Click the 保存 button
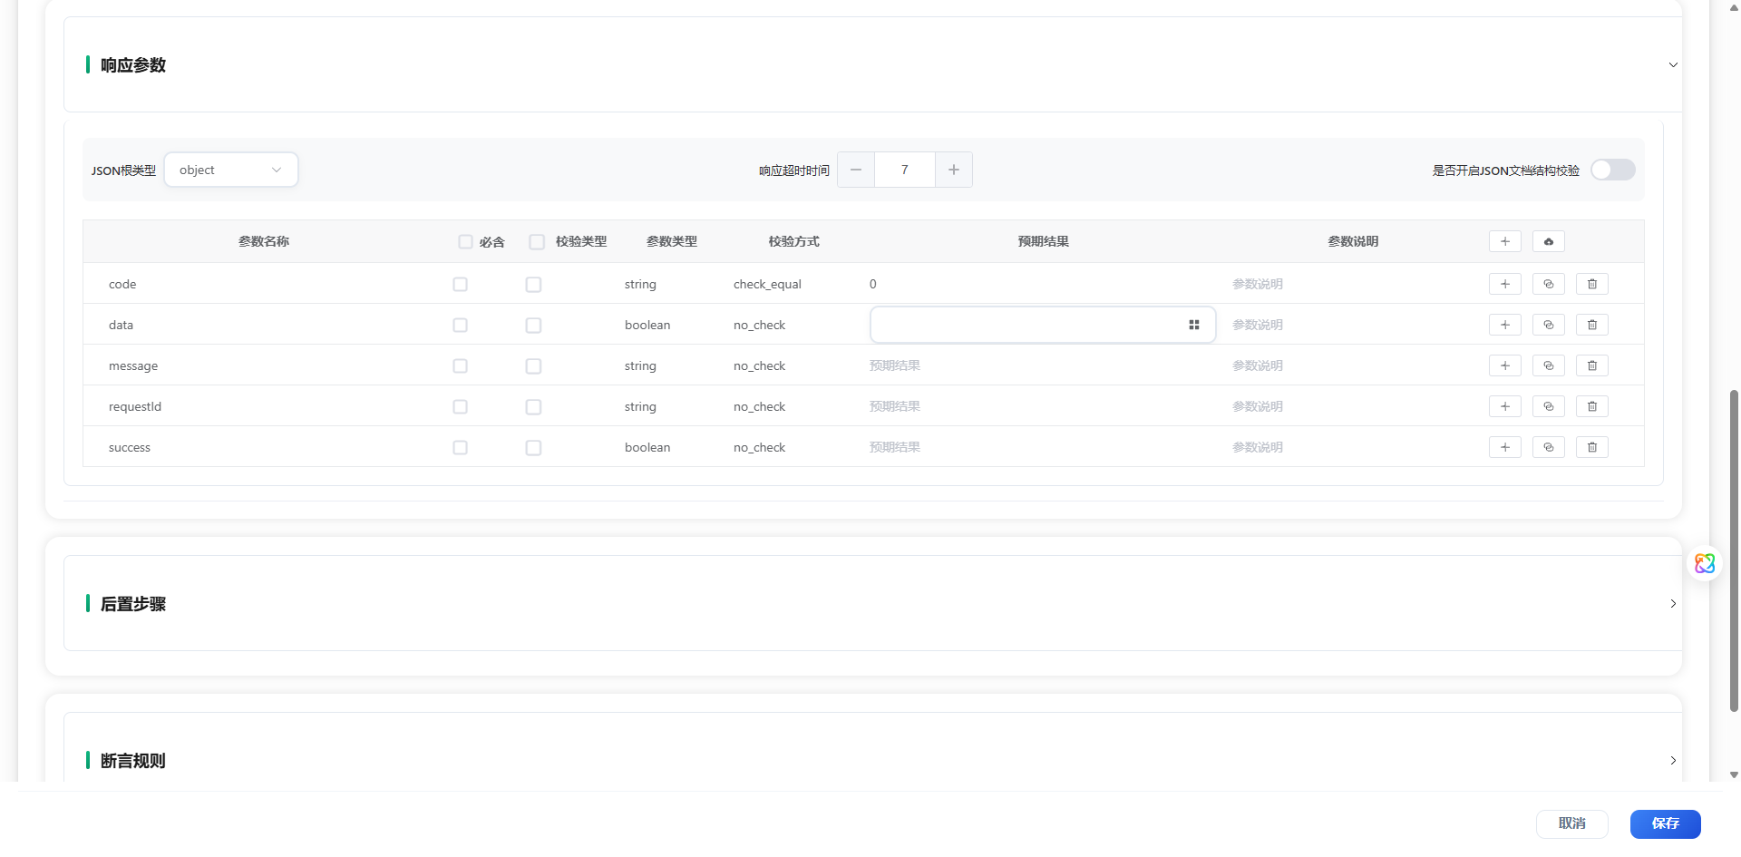1741x857 pixels. click(x=1665, y=823)
